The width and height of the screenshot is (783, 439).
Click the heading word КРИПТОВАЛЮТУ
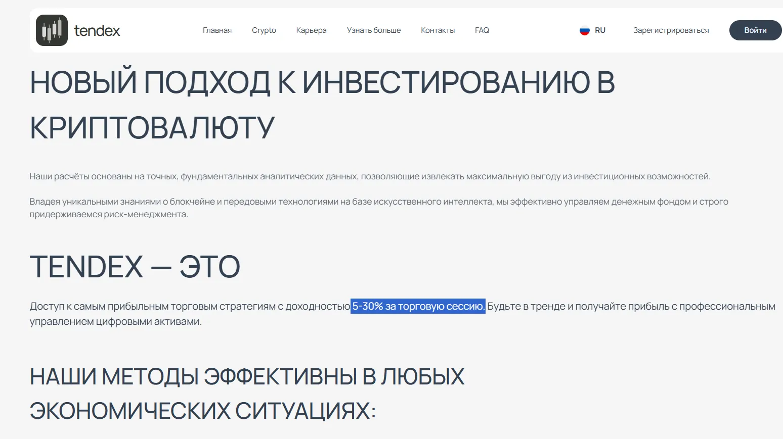[152, 127]
